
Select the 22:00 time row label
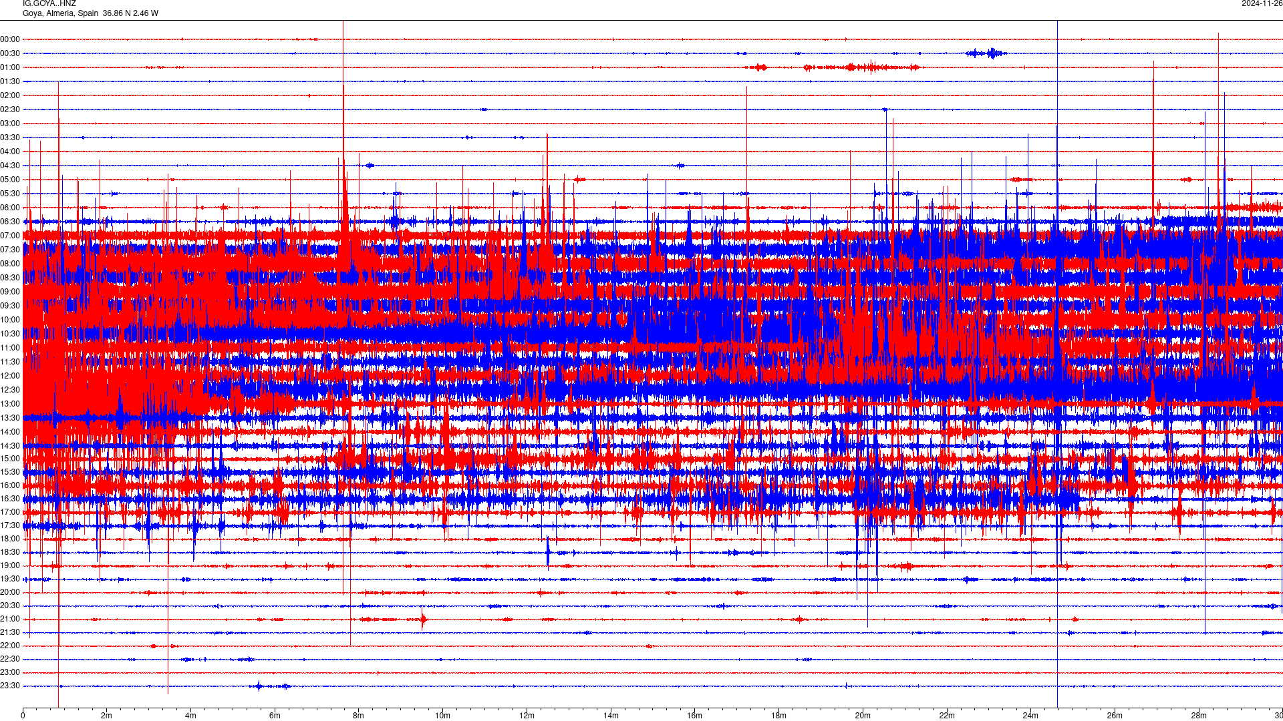(x=10, y=646)
